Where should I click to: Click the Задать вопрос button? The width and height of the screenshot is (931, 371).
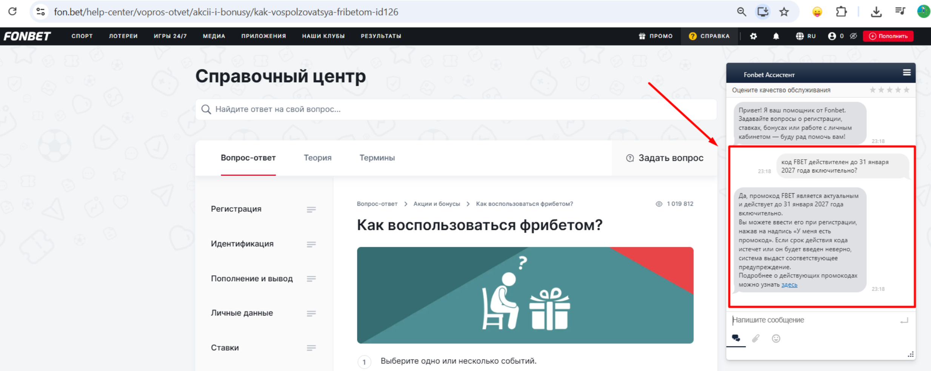pos(665,158)
